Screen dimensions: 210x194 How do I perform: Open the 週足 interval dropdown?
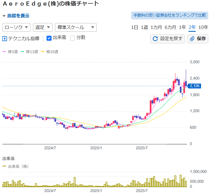point(43,27)
